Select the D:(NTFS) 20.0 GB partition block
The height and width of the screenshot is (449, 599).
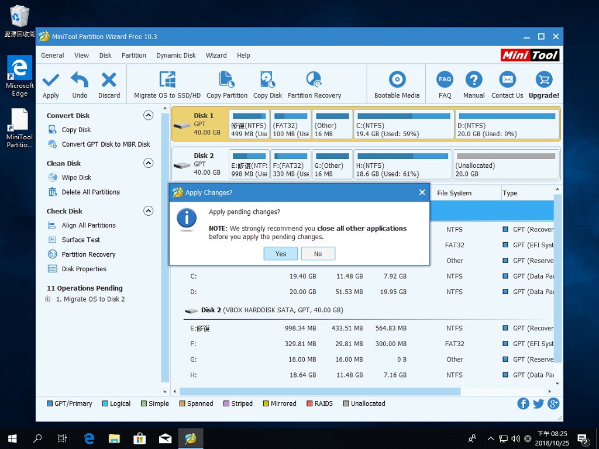pos(507,125)
